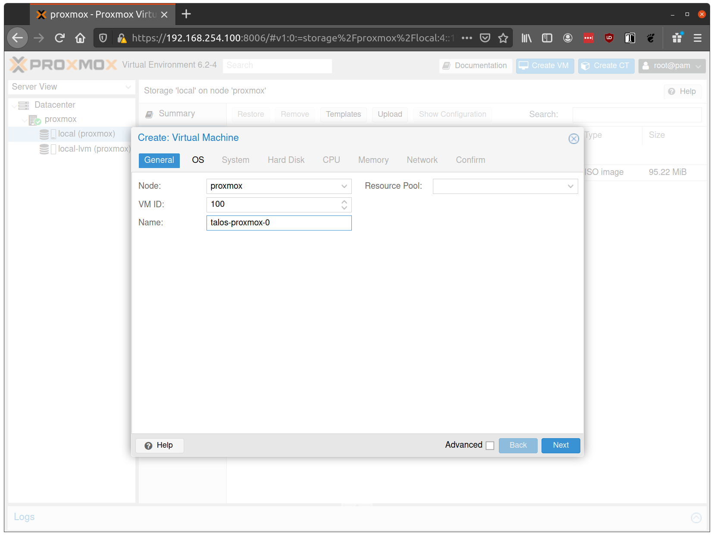Open tracking protection shield icon
This screenshot has width=714, height=536.
(103, 38)
